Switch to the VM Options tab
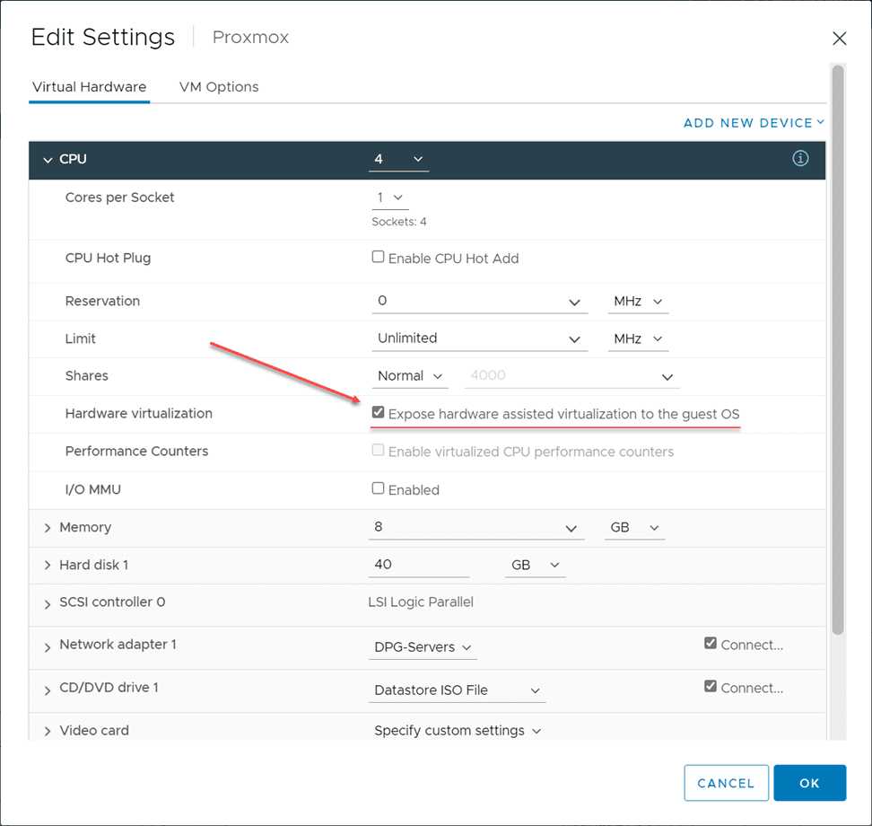 click(x=219, y=87)
